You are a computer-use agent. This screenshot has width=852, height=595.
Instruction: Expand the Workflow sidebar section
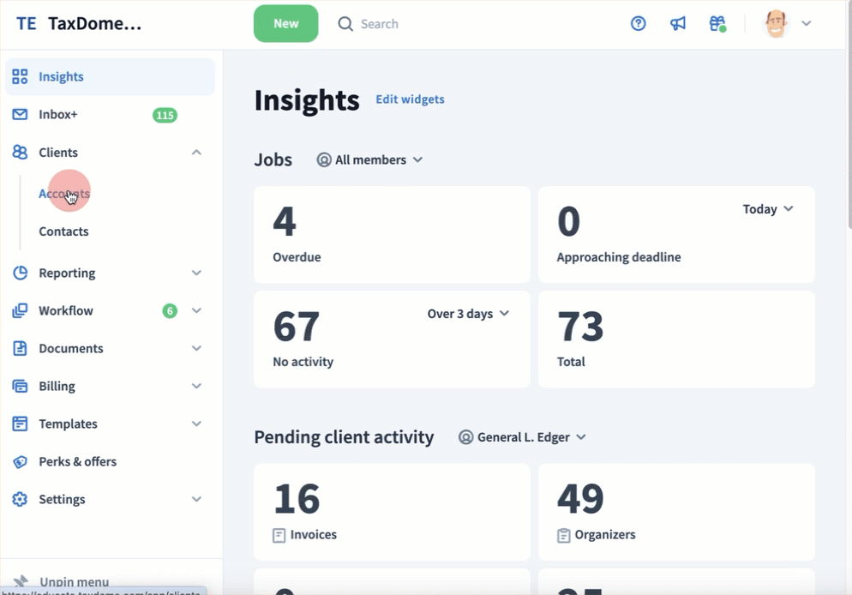point(196,310)
